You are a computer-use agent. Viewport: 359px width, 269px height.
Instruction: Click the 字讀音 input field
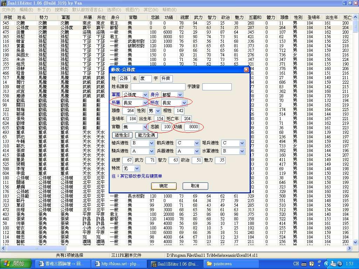[217, 87]
